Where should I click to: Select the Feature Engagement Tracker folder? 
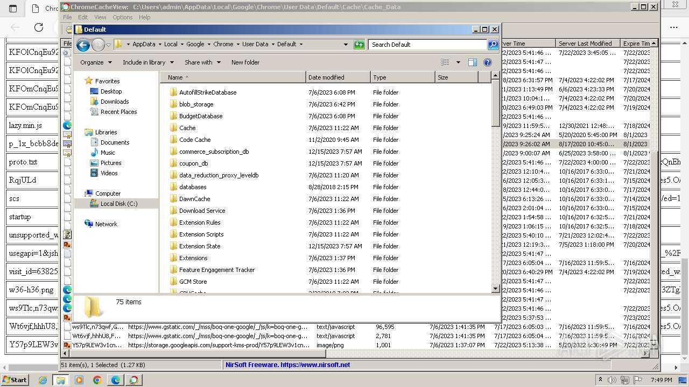[x=217, y=270]
